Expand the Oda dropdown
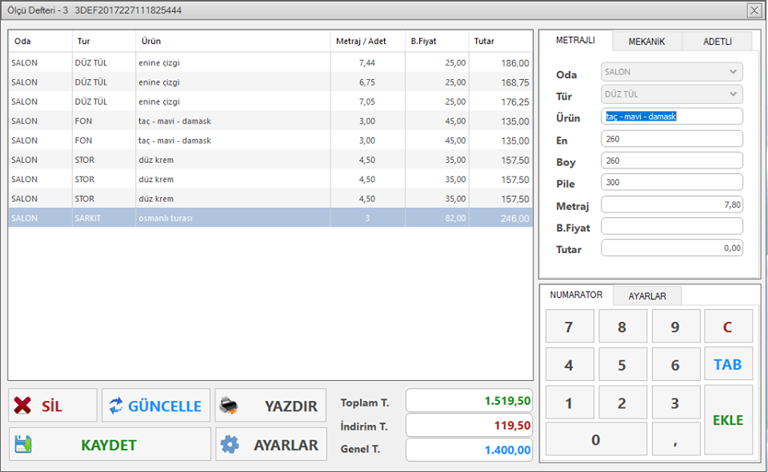The width and height of the screenshot is (768, 472). [x=733, y=72]
